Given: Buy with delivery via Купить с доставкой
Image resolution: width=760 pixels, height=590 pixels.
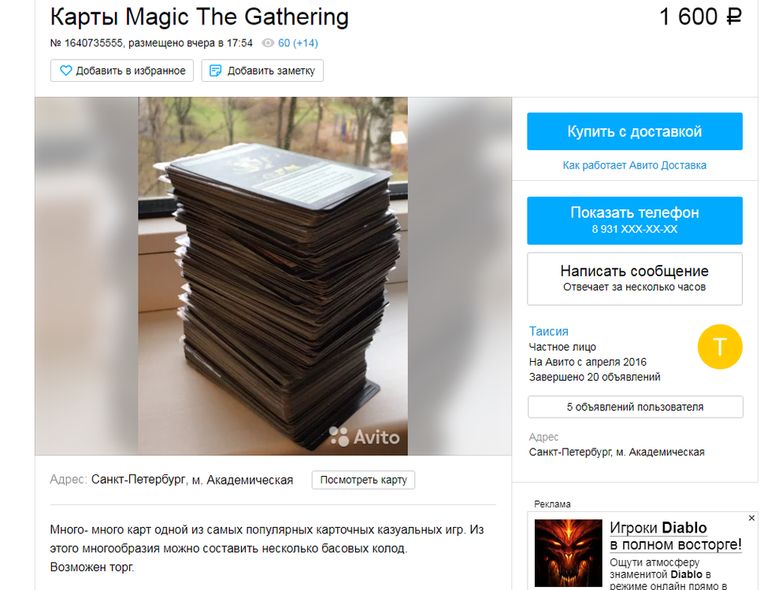Looking at the screenshot, I should 635,131.
